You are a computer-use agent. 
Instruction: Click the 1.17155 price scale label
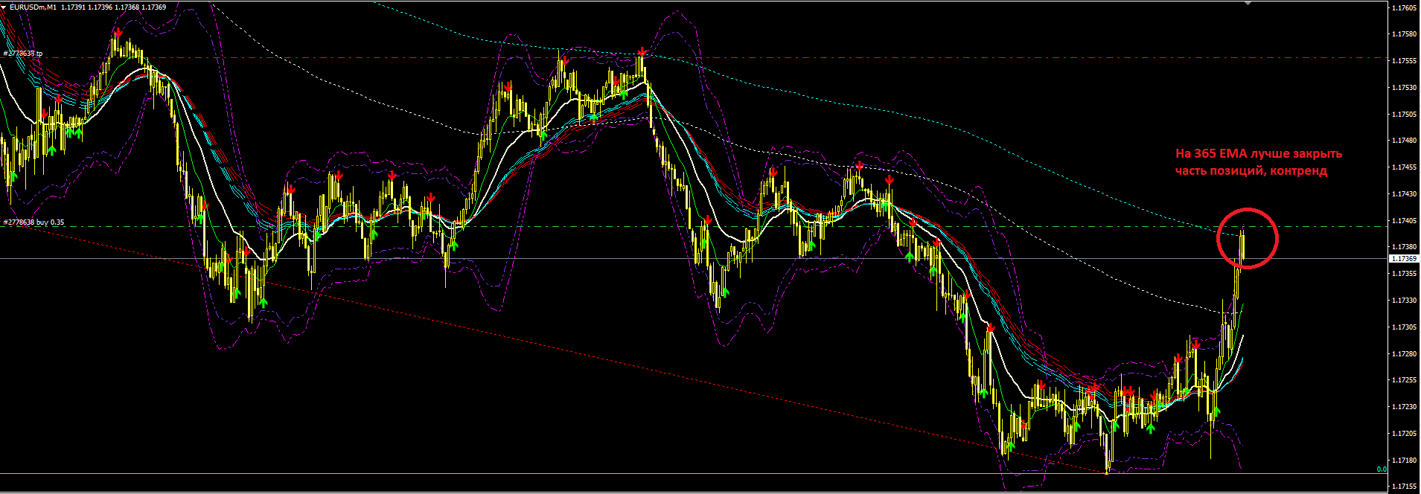(1404, 487)
